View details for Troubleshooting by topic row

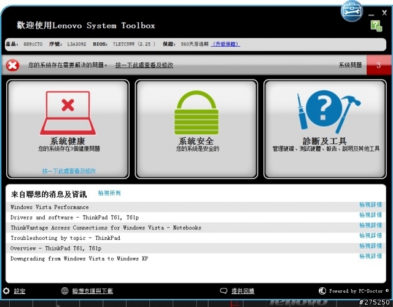pos(370,236)
